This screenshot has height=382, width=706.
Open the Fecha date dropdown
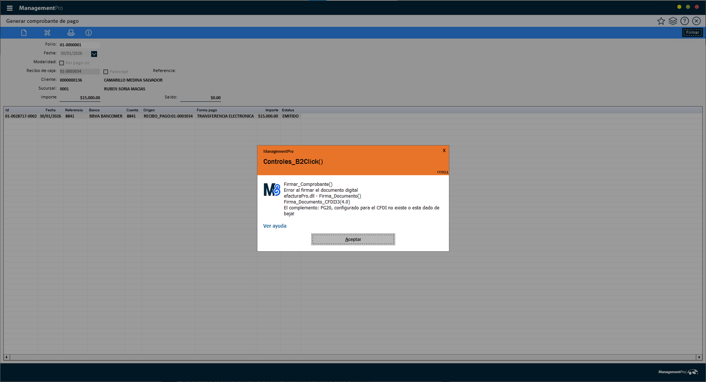(x=94, y=54)
